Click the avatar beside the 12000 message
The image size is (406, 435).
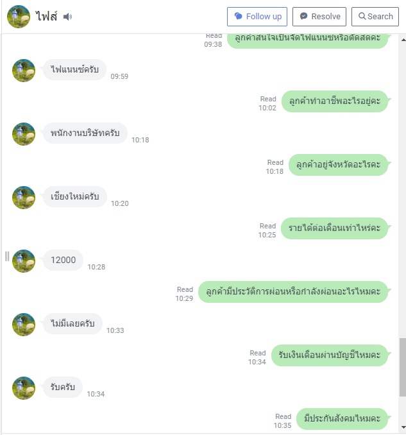(x=24, y=261)
